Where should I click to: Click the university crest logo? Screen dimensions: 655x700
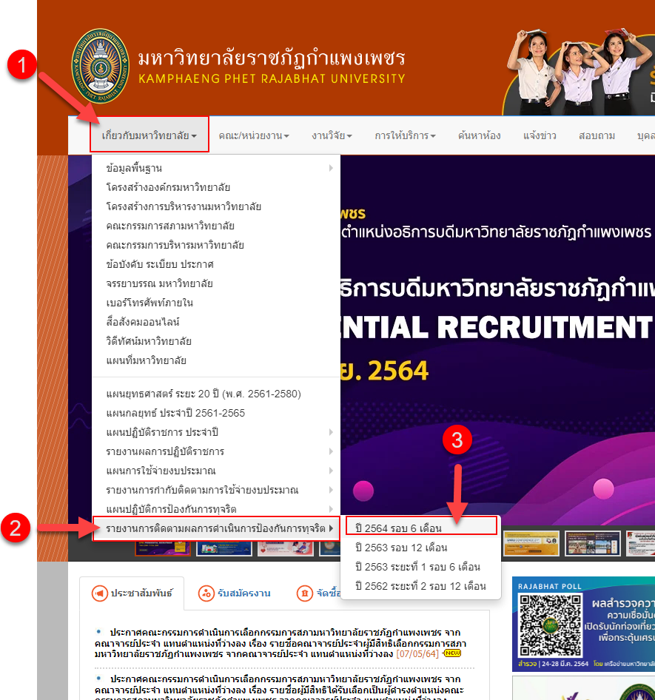(101, 66)
